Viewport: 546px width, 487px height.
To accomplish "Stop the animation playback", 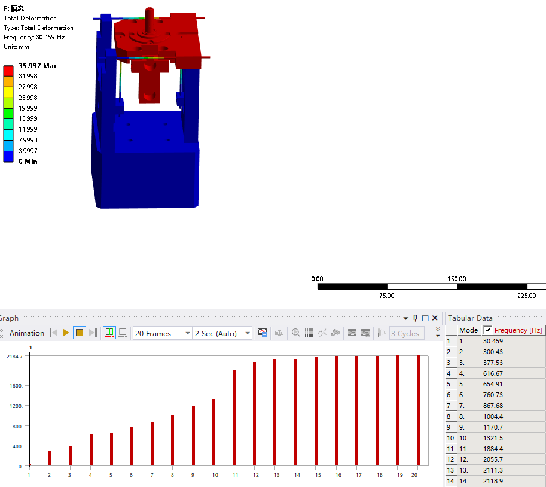I will click(80, 333).
